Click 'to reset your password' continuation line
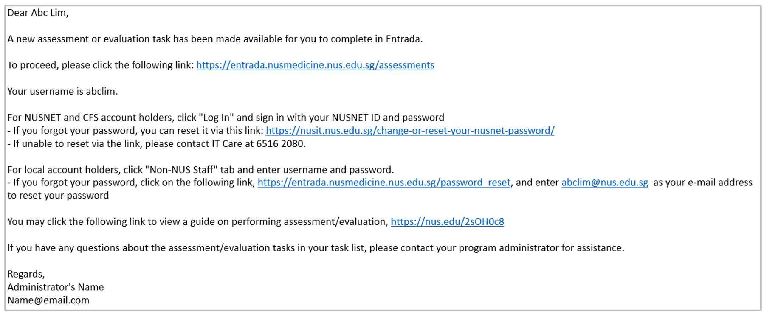This screenshot has width=764, height=314. point(58,196)
